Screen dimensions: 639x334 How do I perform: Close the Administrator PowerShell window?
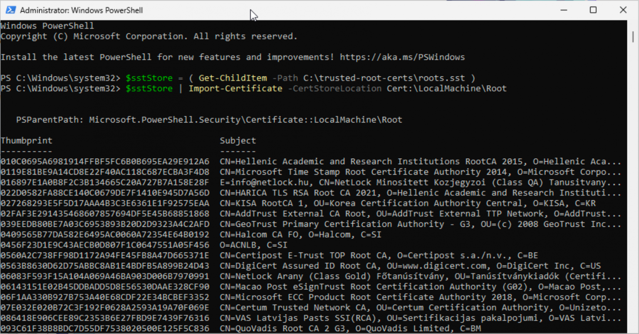[623, 10]
